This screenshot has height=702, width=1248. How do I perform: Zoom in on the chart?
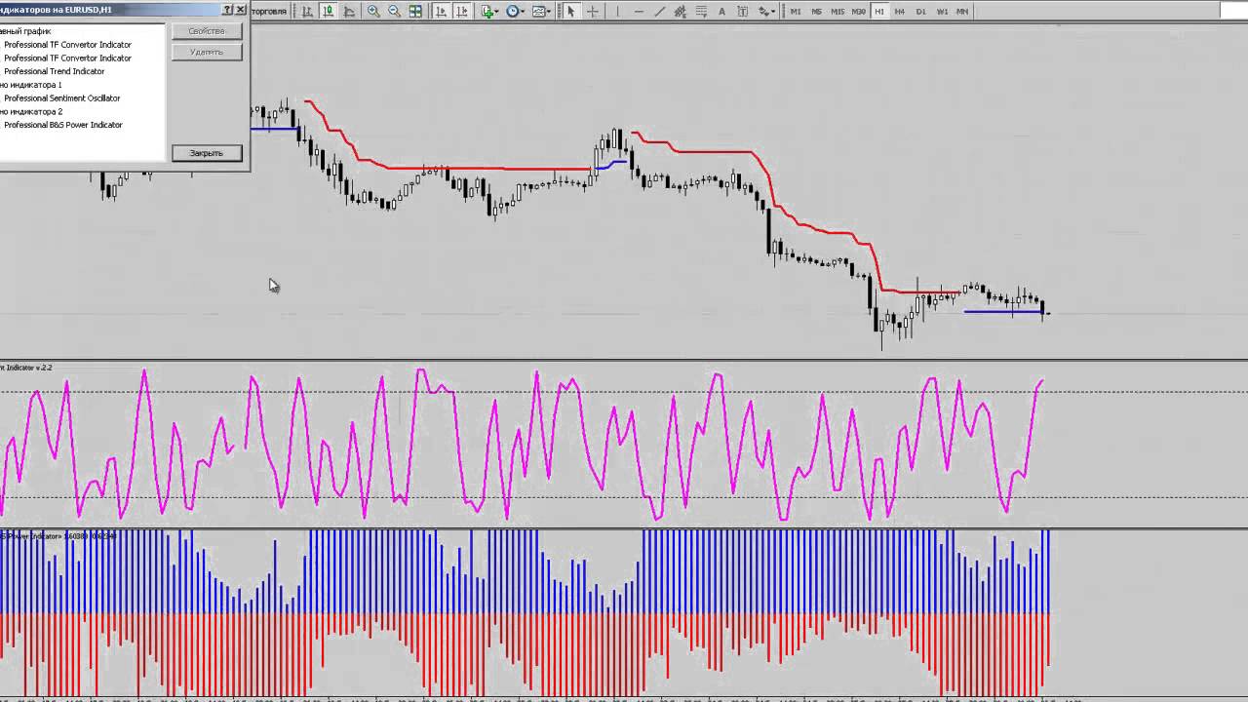pos(373,12)
